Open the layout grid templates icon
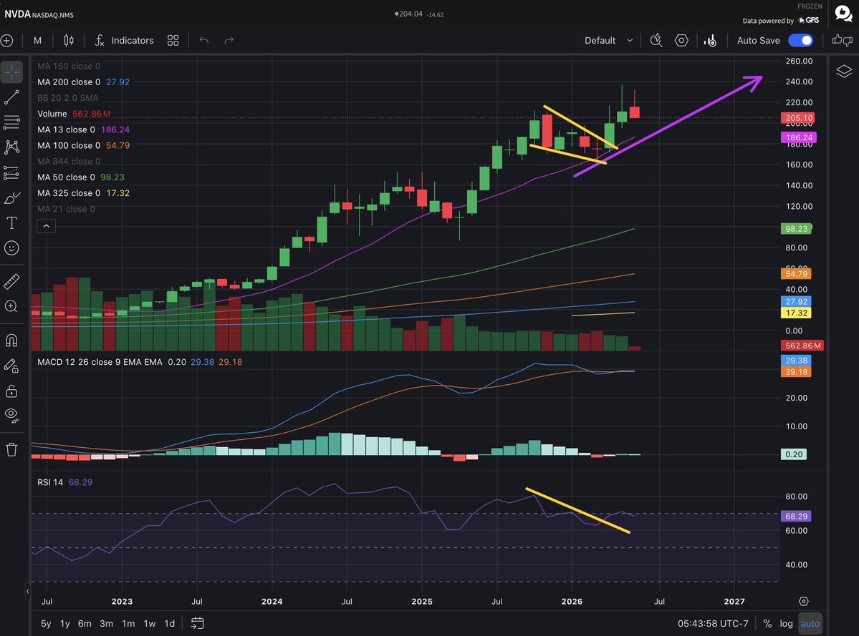 pyautogui.click(x=173, y=41)
